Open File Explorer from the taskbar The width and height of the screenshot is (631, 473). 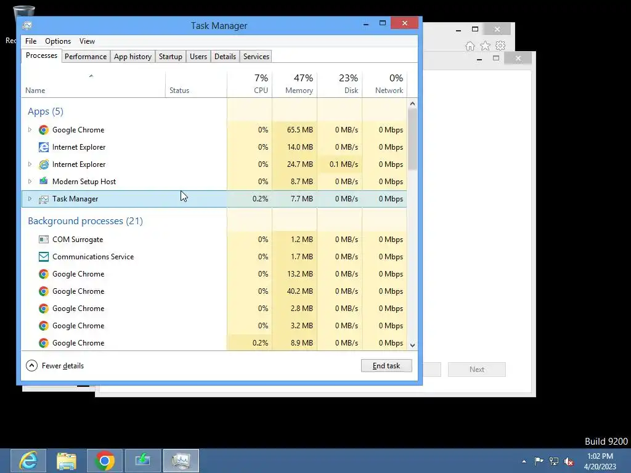coord(67,461)
